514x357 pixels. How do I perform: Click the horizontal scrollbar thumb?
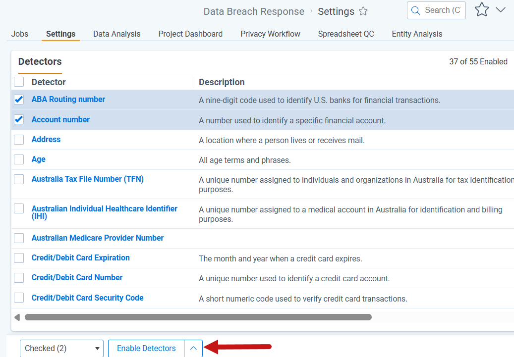tap(198, 317)
